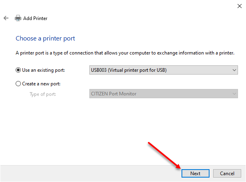Viewport: 246px width, 182px height.
Task: Click the 'Use an existing port:' label text
Action: click(43, 70)
